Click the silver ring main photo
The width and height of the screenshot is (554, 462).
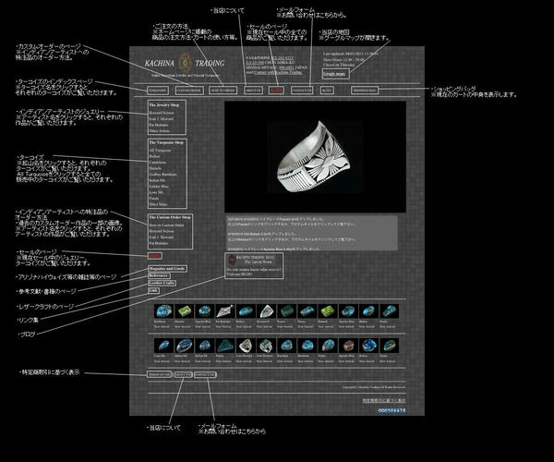tap(315, 157)
